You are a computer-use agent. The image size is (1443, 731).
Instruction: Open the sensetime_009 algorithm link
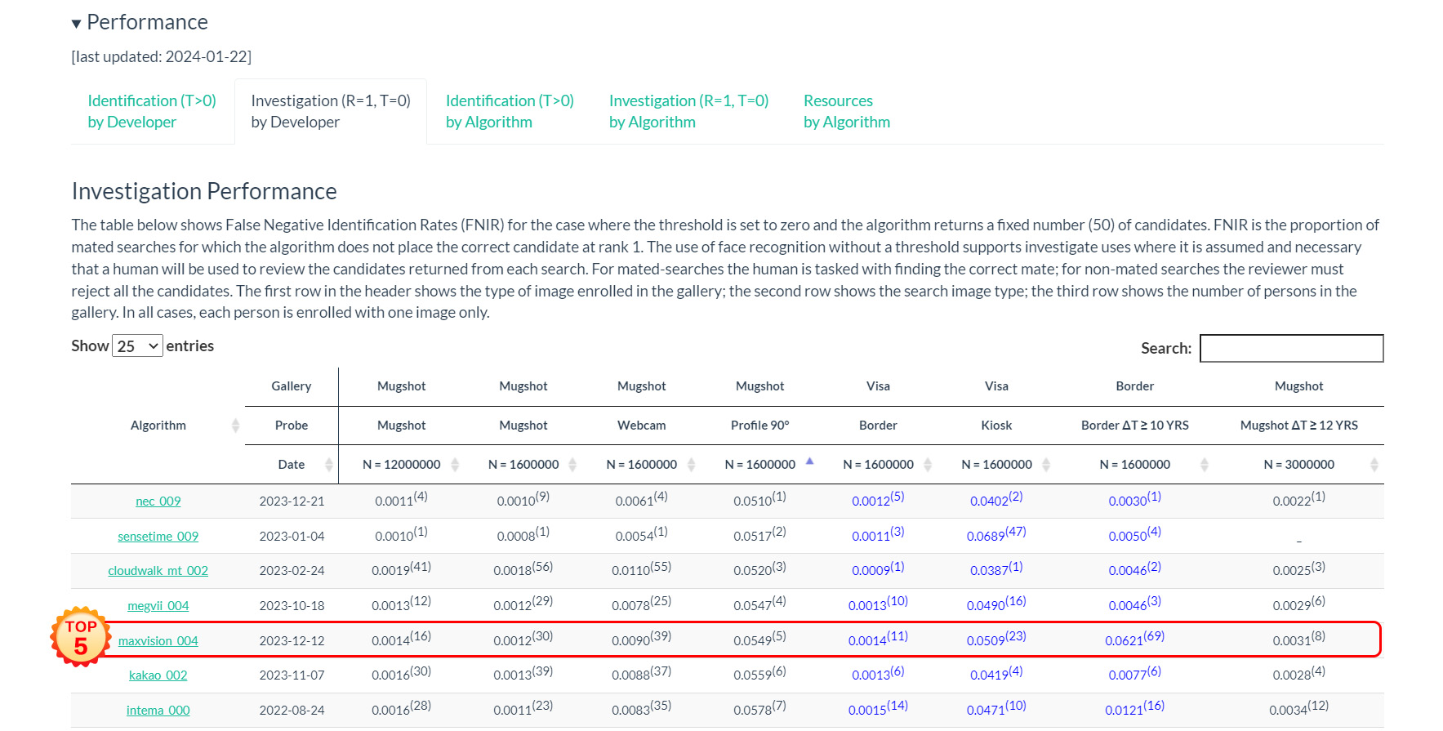[158, 537]
